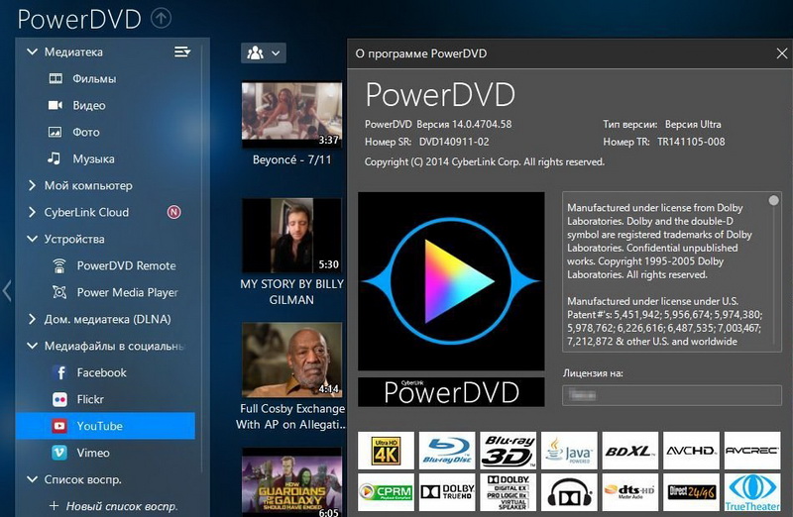This screenshot has width=793, height=517.
Task: Click the Лицензия на input field
Action: [672, 395]
